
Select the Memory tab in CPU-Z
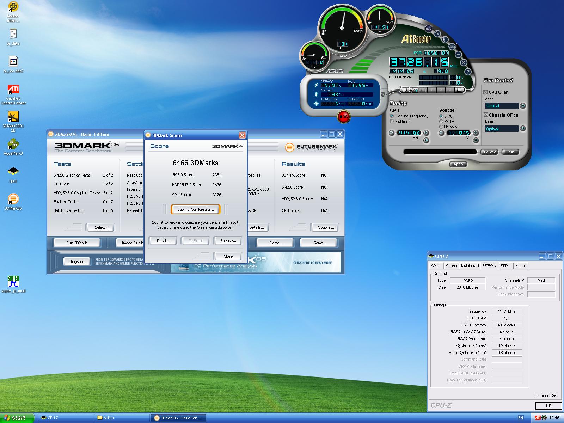(490, 265)
